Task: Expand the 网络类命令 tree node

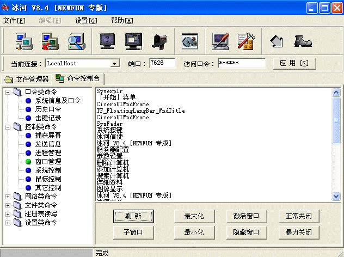Action: coord(8,197)
